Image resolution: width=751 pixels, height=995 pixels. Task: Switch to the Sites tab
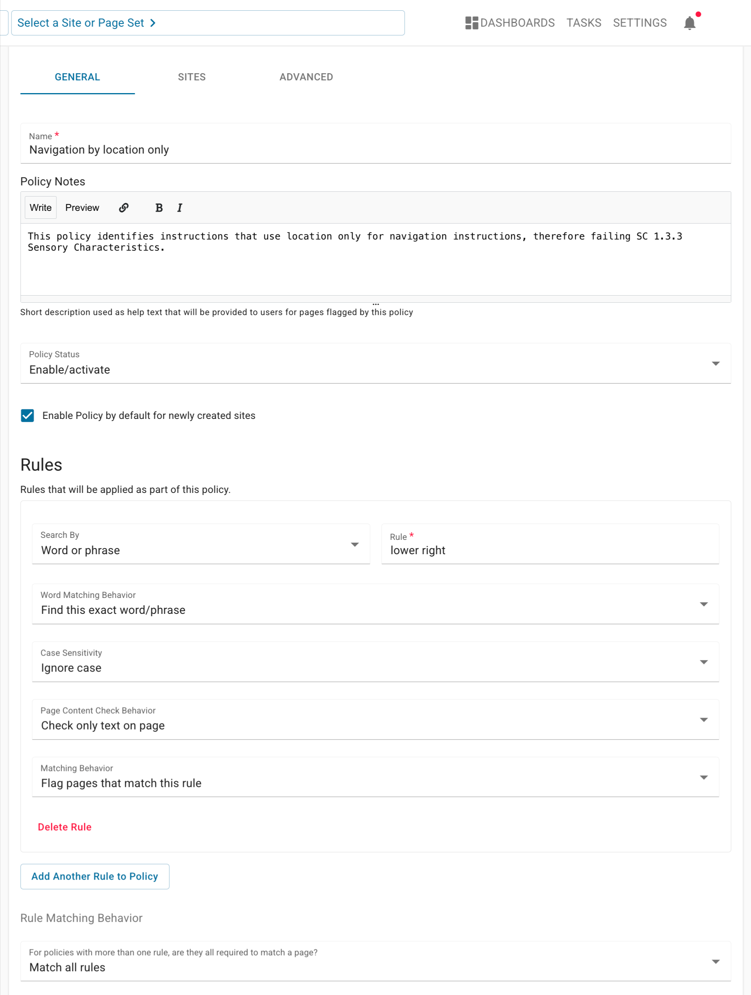tap(192, 77)
